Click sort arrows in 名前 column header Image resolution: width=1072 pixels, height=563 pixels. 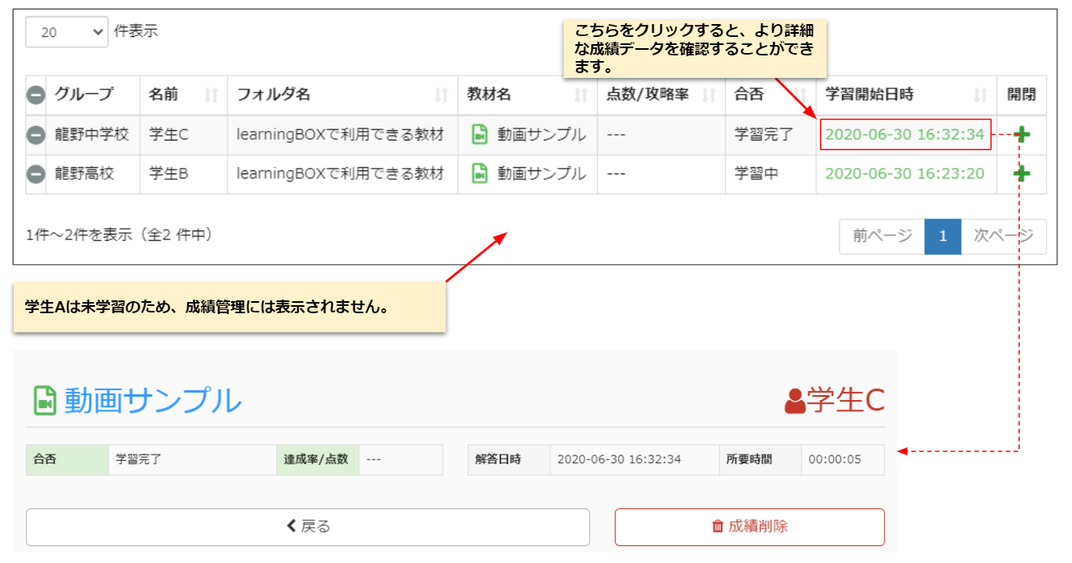[x=211, y=96]
